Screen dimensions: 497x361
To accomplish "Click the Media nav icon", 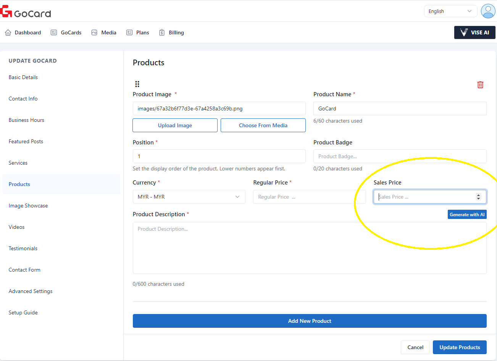I will (94, 33).
